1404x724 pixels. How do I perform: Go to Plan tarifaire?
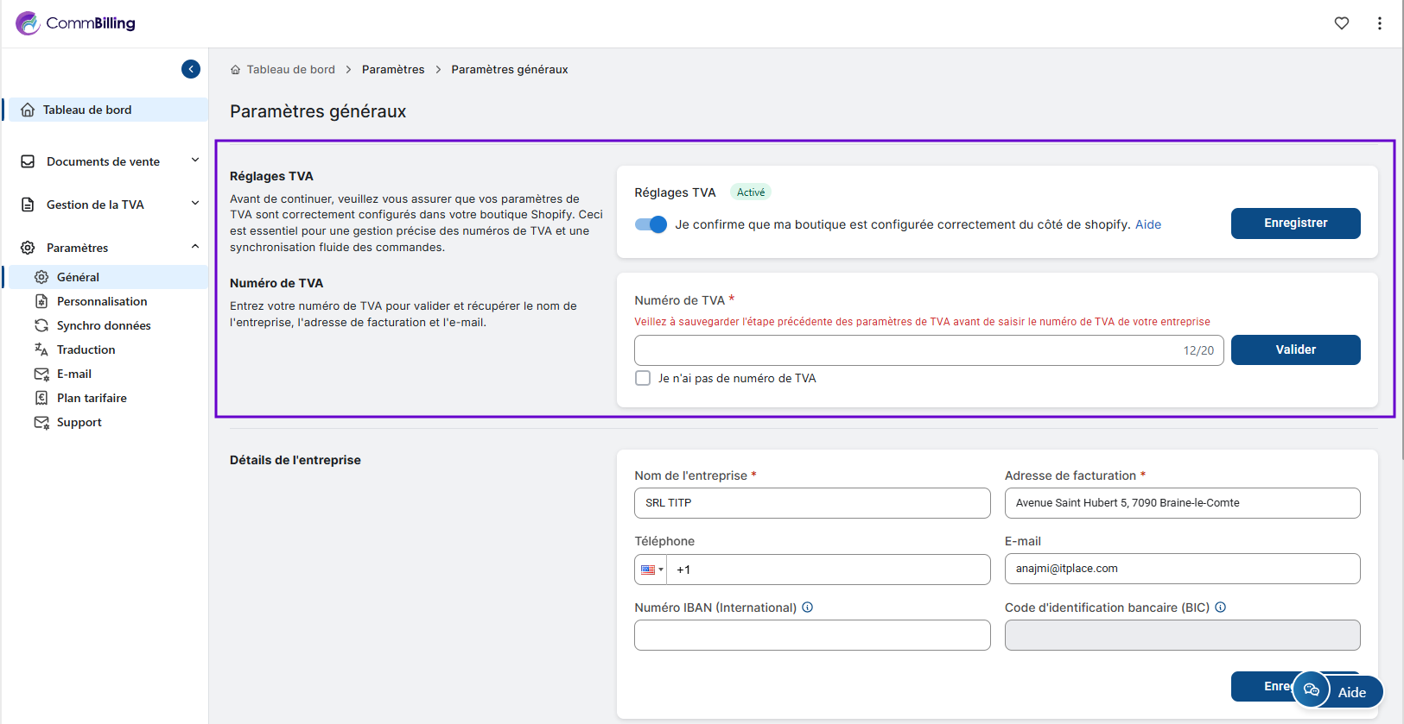pos(92,398)
